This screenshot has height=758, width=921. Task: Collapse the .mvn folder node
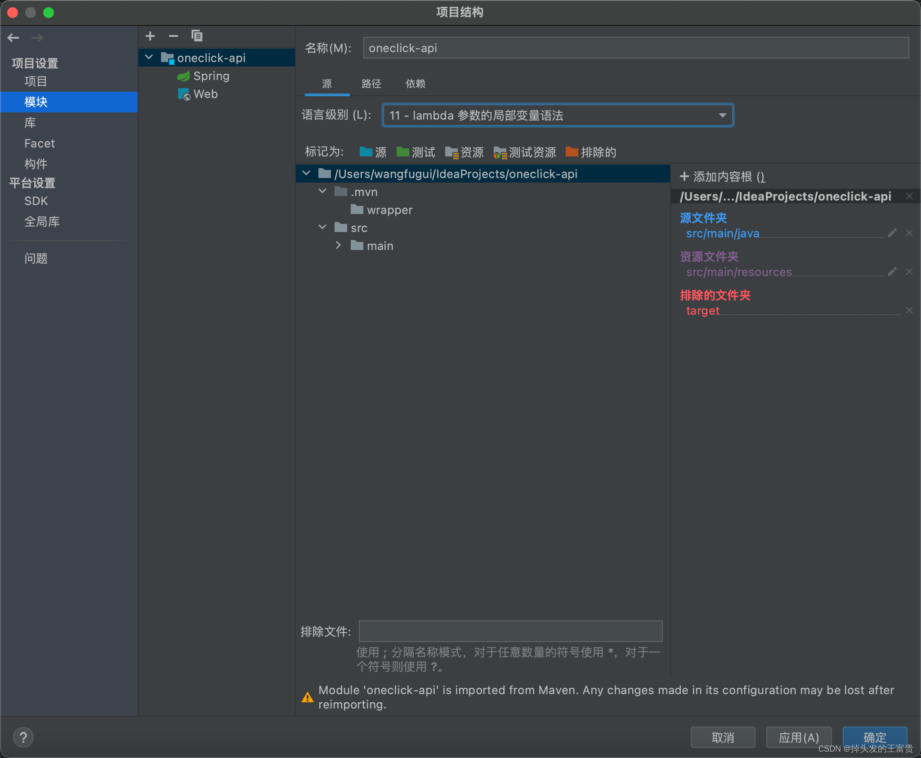click(x=322, y=192)
